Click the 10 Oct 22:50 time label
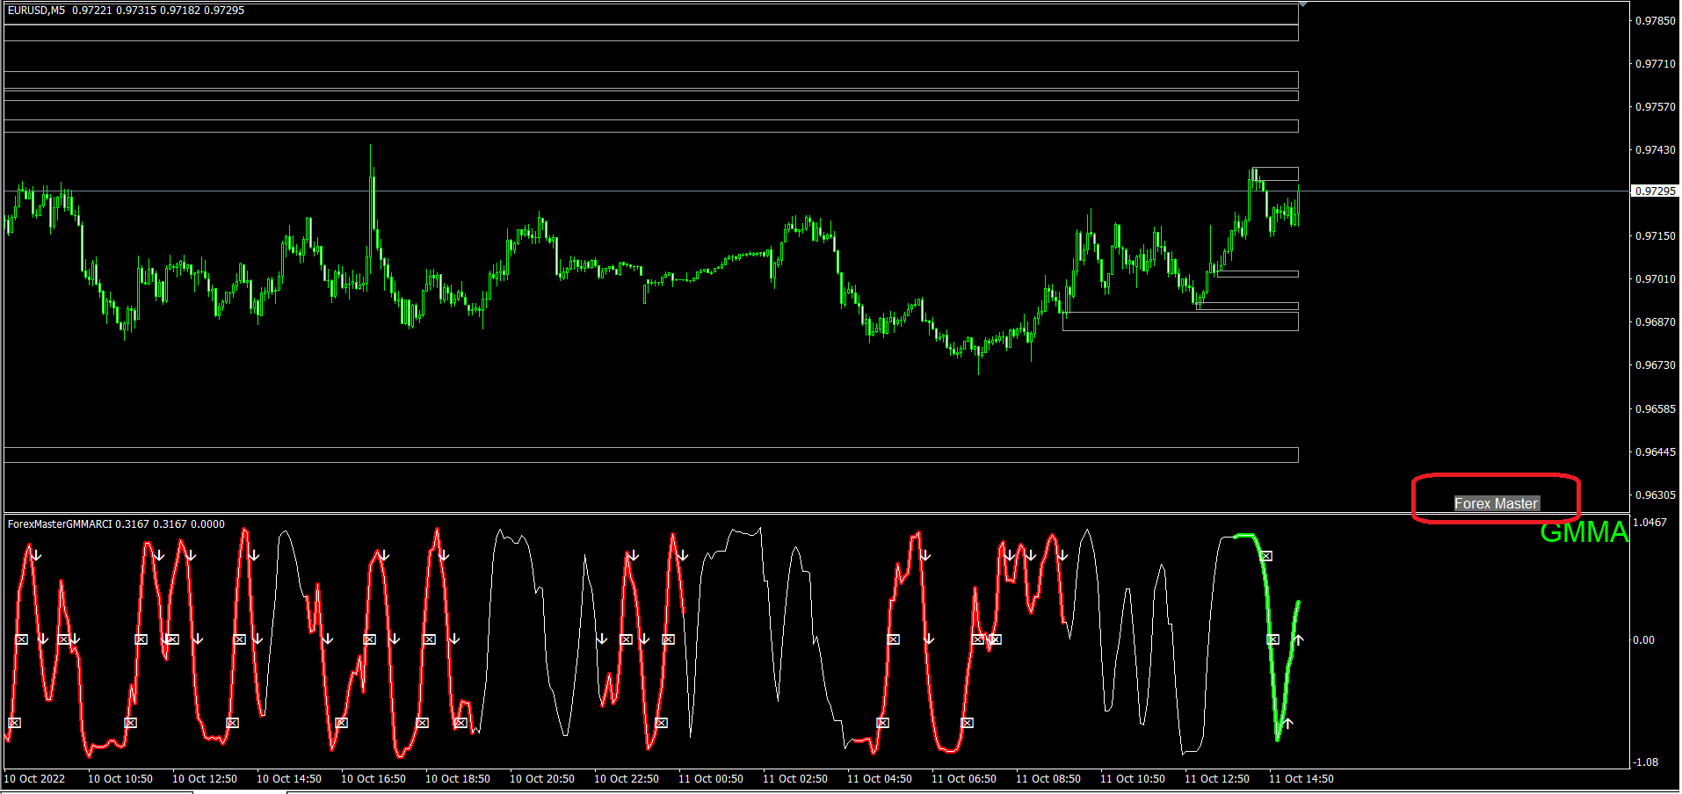1682x794 pixels. 627,779
